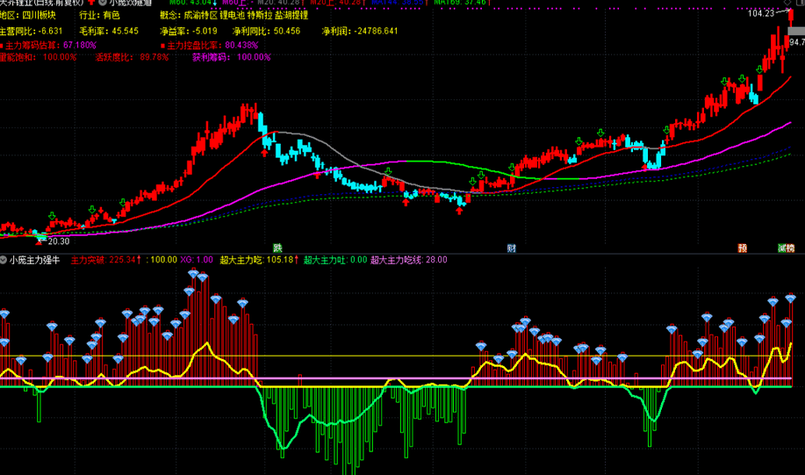Screen dimensions: 805x475
Task: Click the 20.30 low price label
Action: tap(59, 241)
